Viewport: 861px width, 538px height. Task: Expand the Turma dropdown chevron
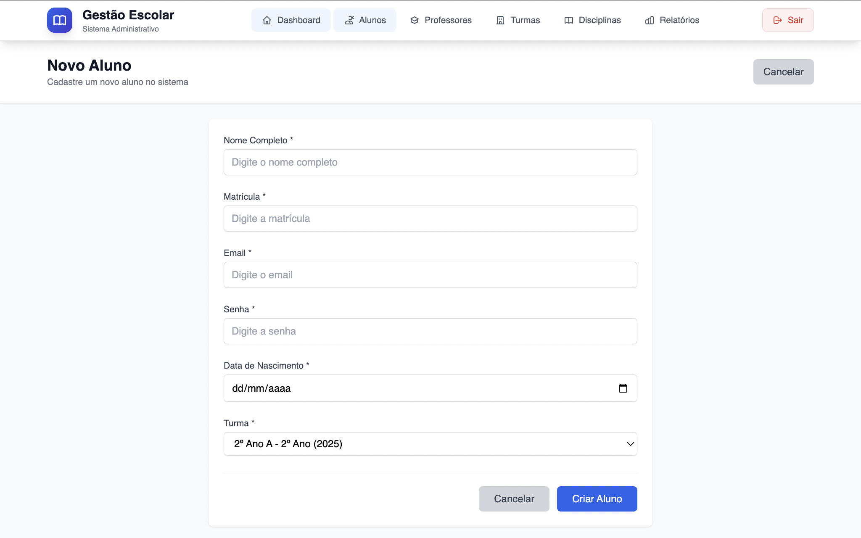point(630,444)
